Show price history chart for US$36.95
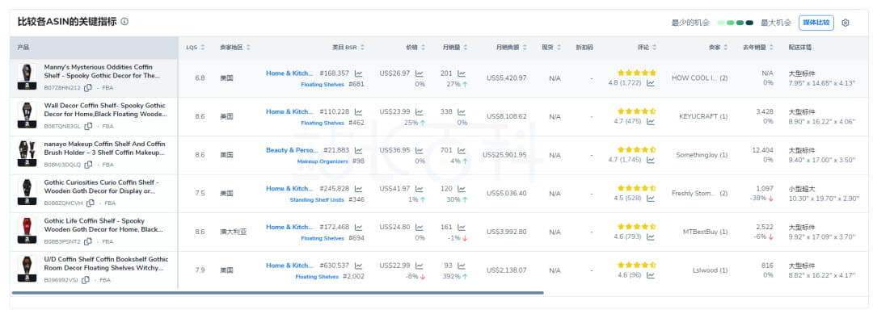This screenshot has width=873, height=318. (420, 150)
